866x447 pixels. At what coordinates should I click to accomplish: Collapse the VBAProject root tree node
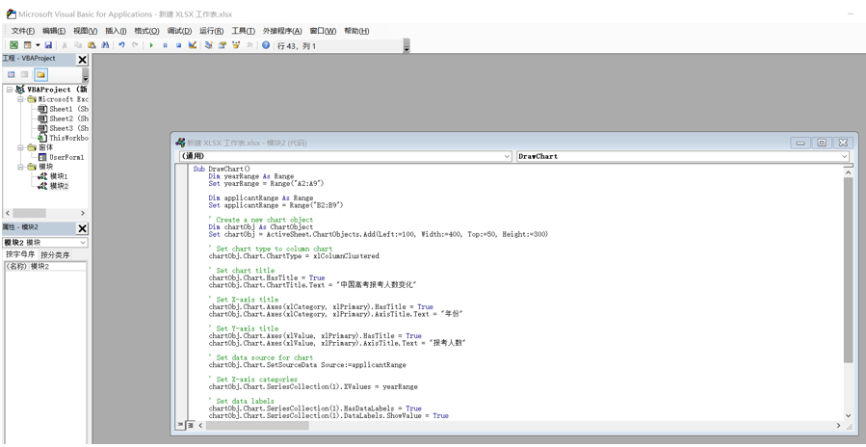[10, 89]
